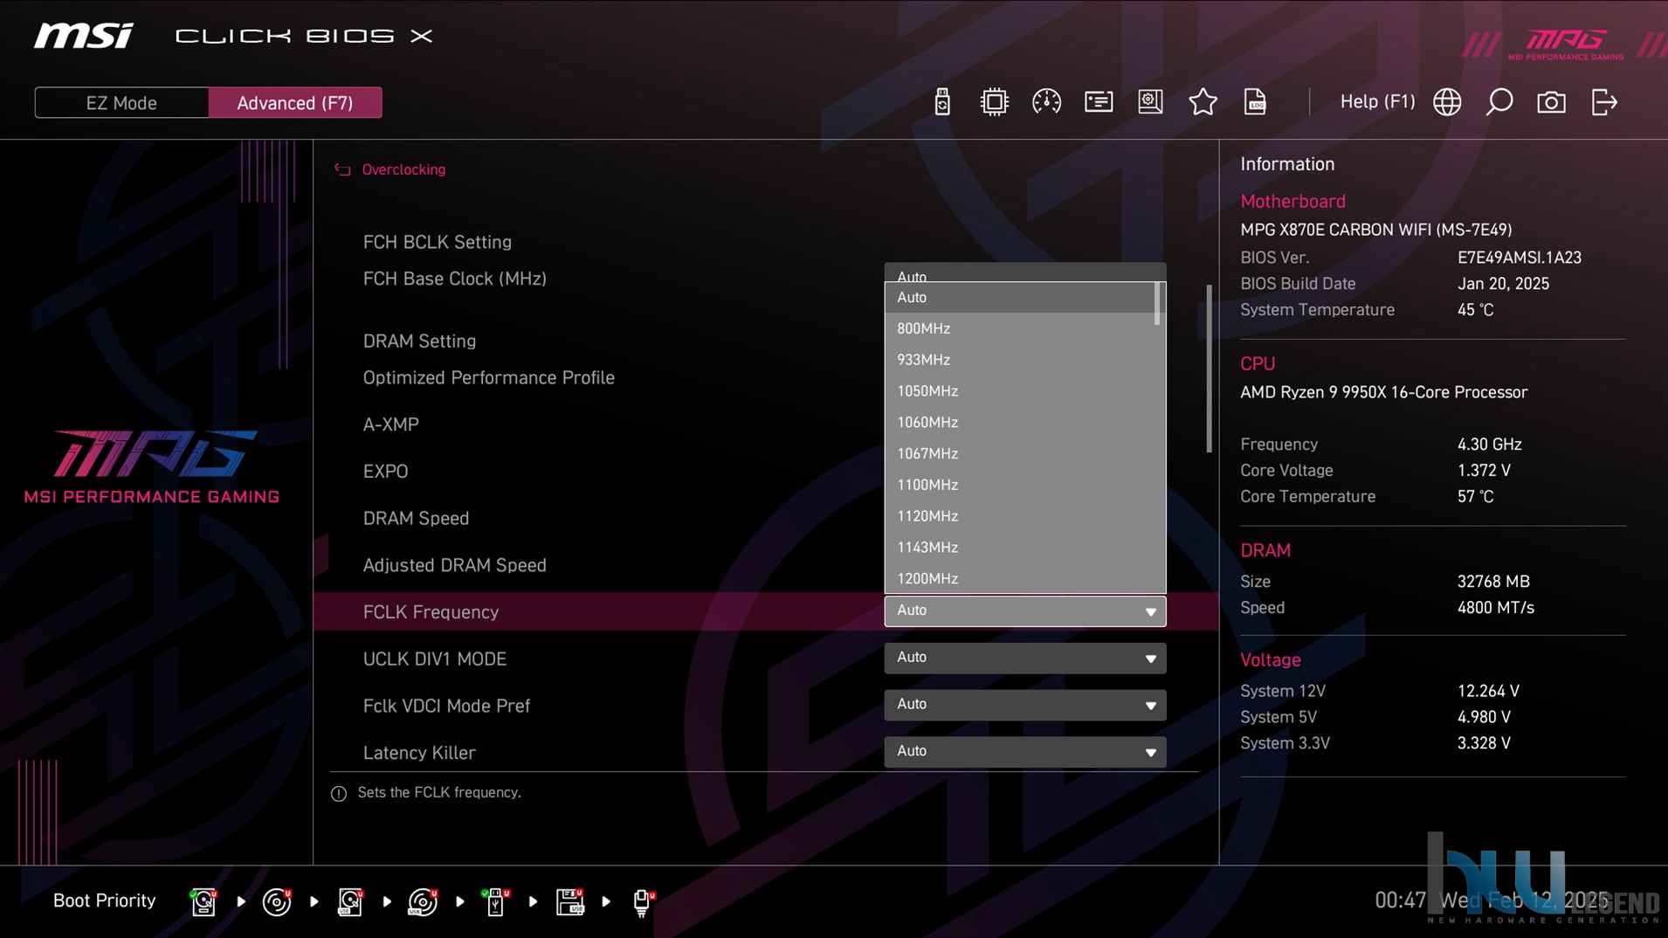
Task: Click the FCH BCLK Setting heading
Action: (x=437, y=242)
